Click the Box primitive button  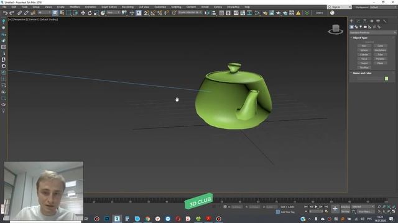coord(364,46)
